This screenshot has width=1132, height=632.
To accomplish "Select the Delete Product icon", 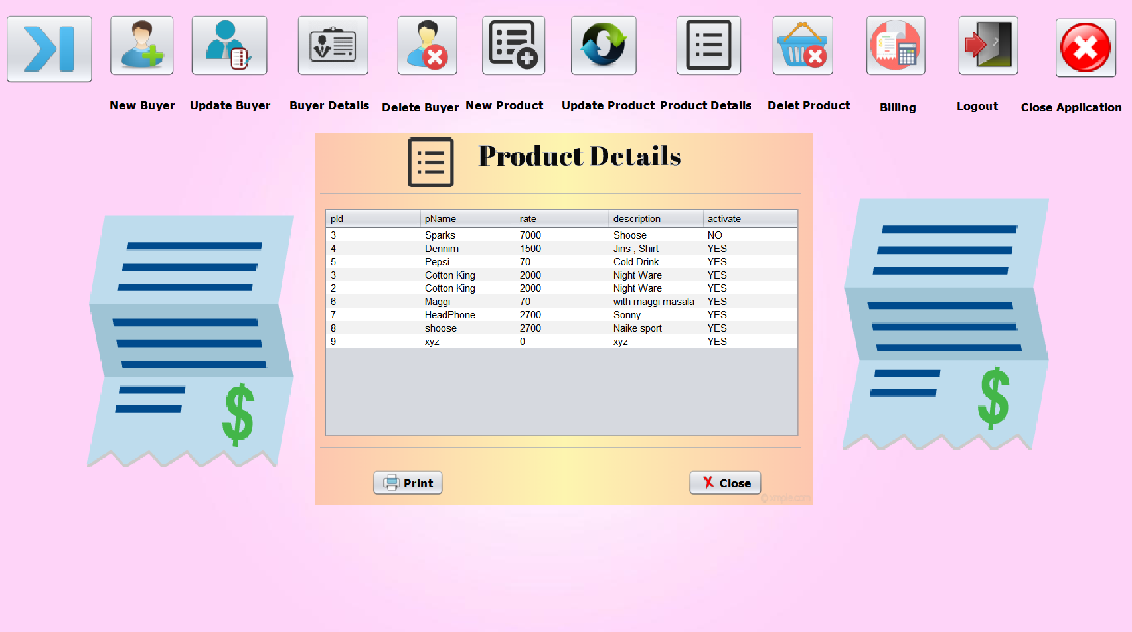I will pyautogui.click(x=802, y=45).
